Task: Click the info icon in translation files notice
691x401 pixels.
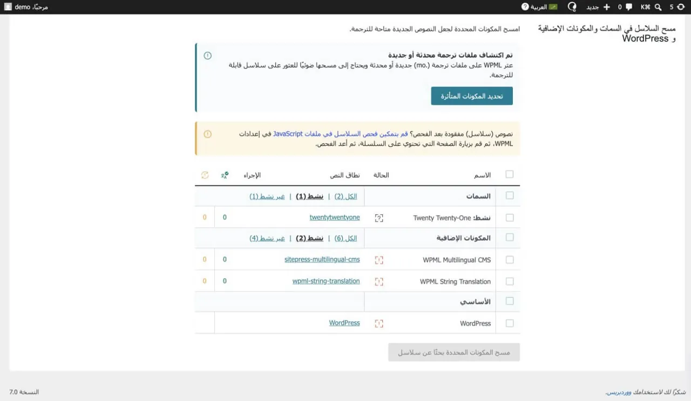Action: (x=207, y=56)
